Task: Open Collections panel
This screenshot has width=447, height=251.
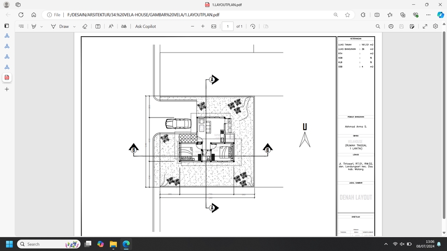Action: pos(403,15)
